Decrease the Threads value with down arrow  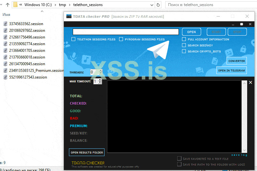pyautogui.click(x=100, y=73)
